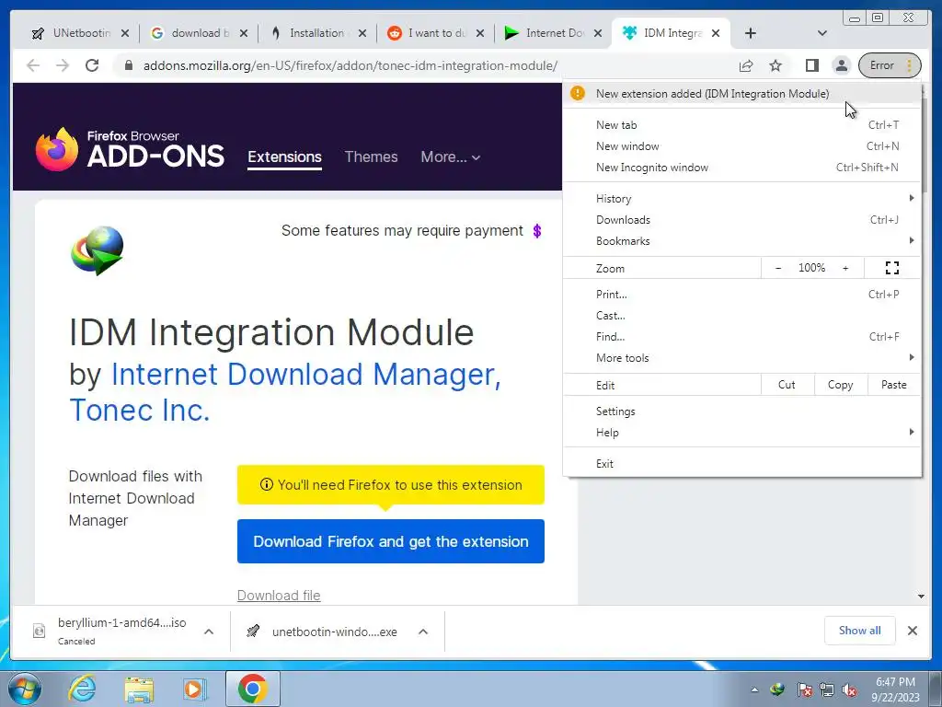The image size is (942, 707).
Task: View site info via padlock icon
Action: pyautogui.click(x=128, y=65)
